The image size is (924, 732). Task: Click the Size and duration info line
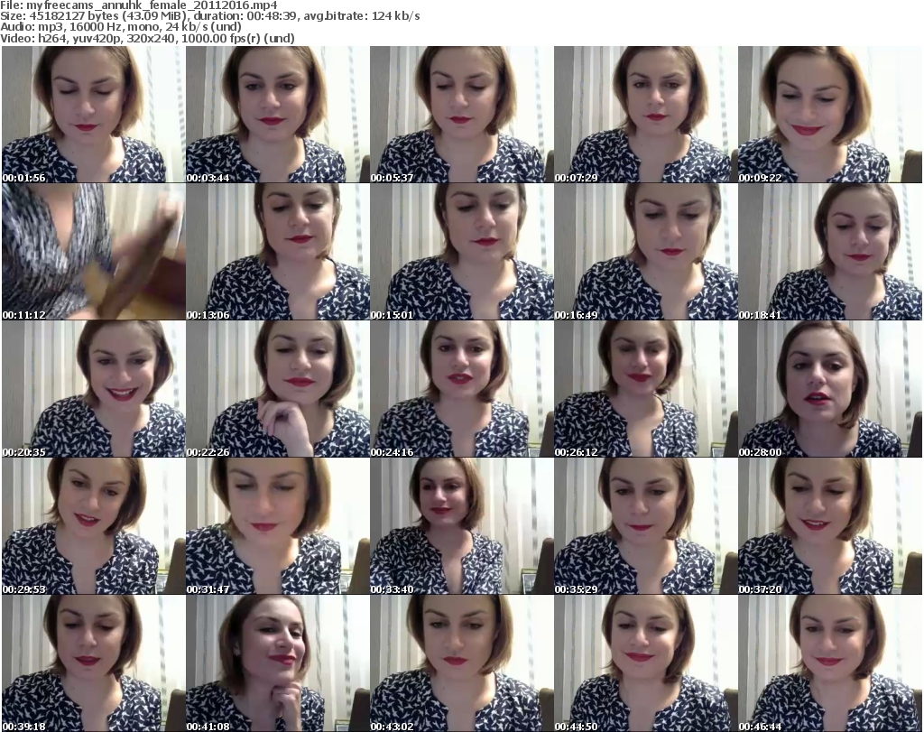[210, 16]
